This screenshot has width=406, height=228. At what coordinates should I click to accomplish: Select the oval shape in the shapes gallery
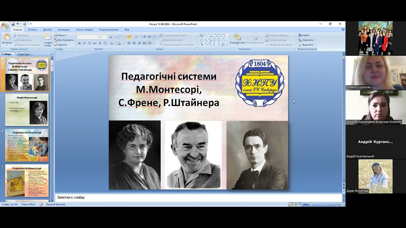coord(219,35)
